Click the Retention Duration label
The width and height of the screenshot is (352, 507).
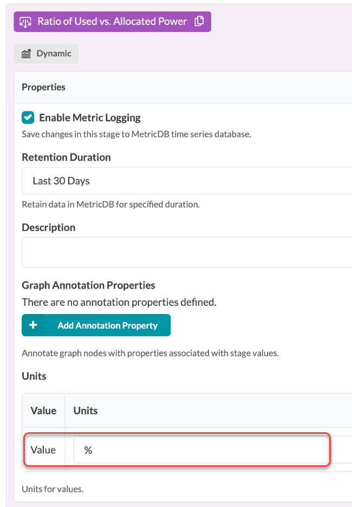coord(66,157)
